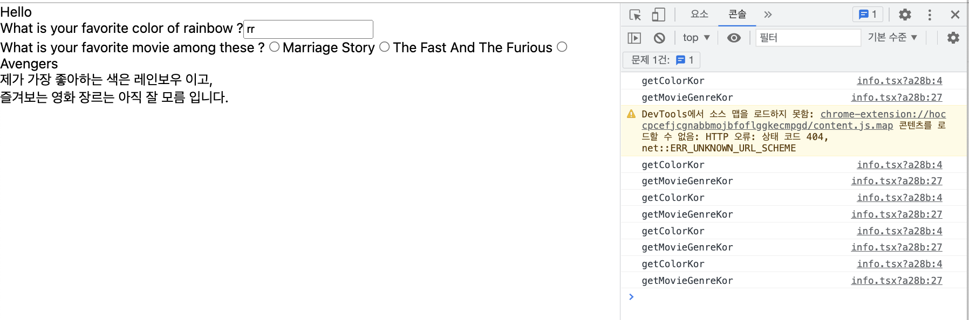Click the favorite rainbow color text field
Image resolution: width=969 pixels, height=320 pixels.
pyautogui.click(x=309, y=29)
